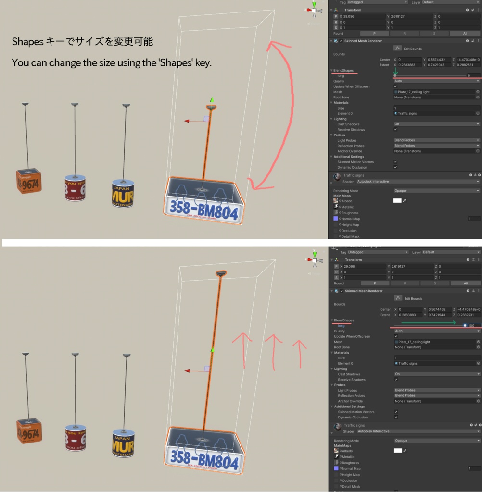The width and height of the screenshot is (482, 492).
Task: Open the Tag Untagged dropdown in the upper inspector
Action: click(x=377, y=2)
